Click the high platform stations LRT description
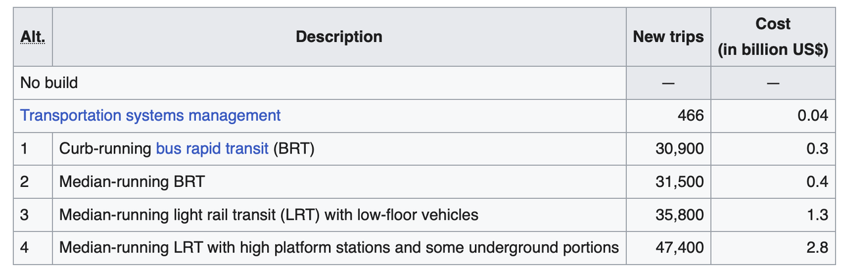Viewport: 842px width, 273px height. pyautogui.click(x=339, y=247)
